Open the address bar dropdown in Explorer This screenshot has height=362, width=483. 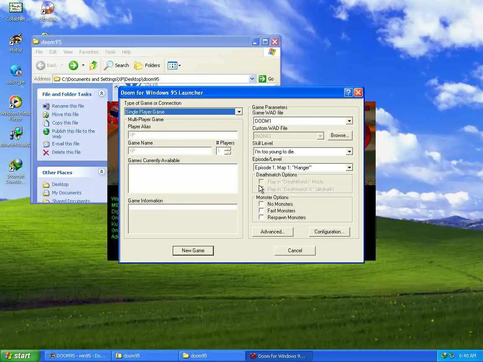pos(252,79)
